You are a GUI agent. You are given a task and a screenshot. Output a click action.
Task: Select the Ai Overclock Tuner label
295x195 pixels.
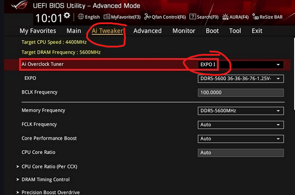pos(43,64)
